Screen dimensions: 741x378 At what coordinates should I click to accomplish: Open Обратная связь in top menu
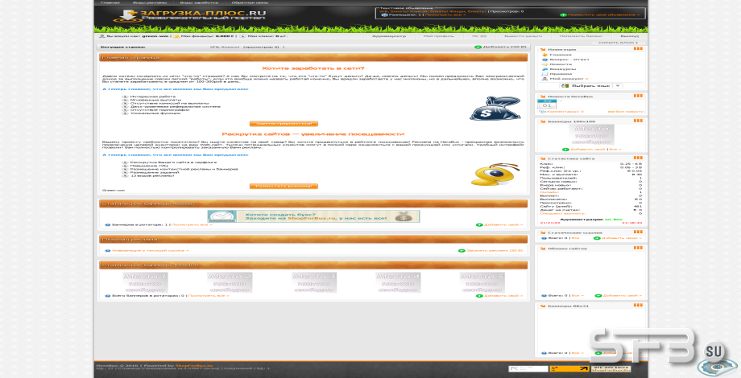(250, 3)
